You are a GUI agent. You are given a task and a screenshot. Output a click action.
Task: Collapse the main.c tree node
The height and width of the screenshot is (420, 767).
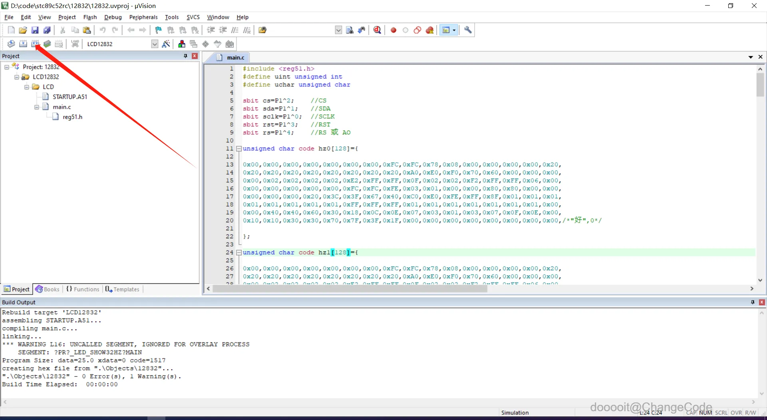pos(36,107)
